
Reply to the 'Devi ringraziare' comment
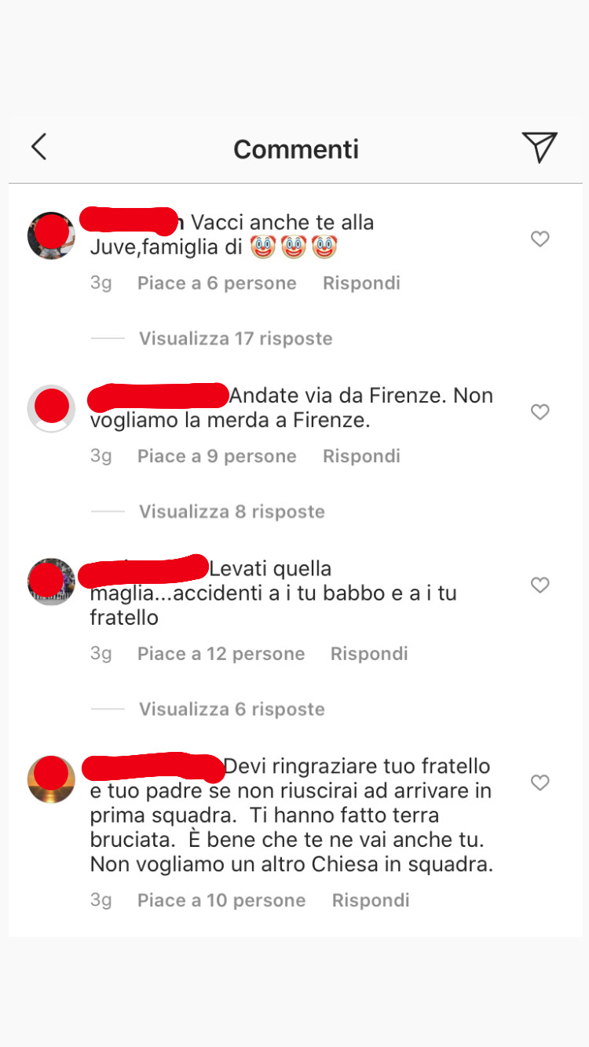tap(371, 900)
